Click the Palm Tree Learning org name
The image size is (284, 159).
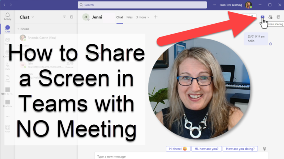pos(231,5)
